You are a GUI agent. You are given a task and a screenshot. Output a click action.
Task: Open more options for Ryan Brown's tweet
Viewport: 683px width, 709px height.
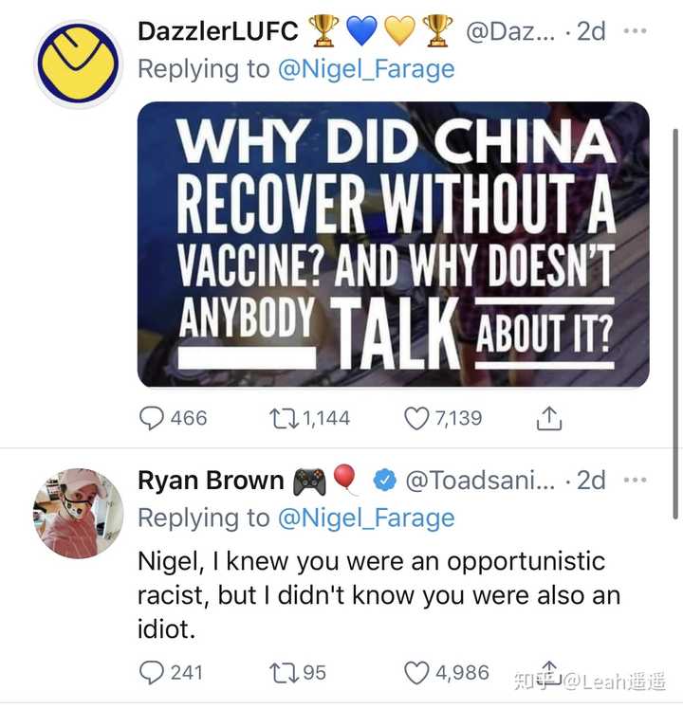pos(636,480)
